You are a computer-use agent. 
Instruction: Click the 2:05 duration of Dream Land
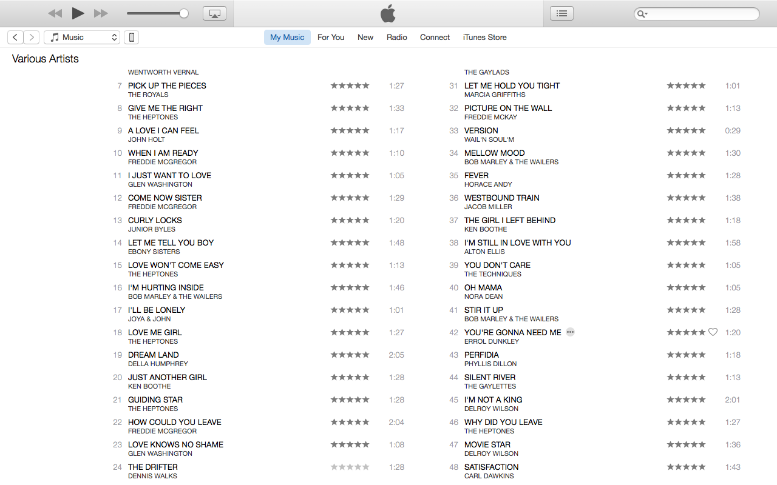[396, 355]
